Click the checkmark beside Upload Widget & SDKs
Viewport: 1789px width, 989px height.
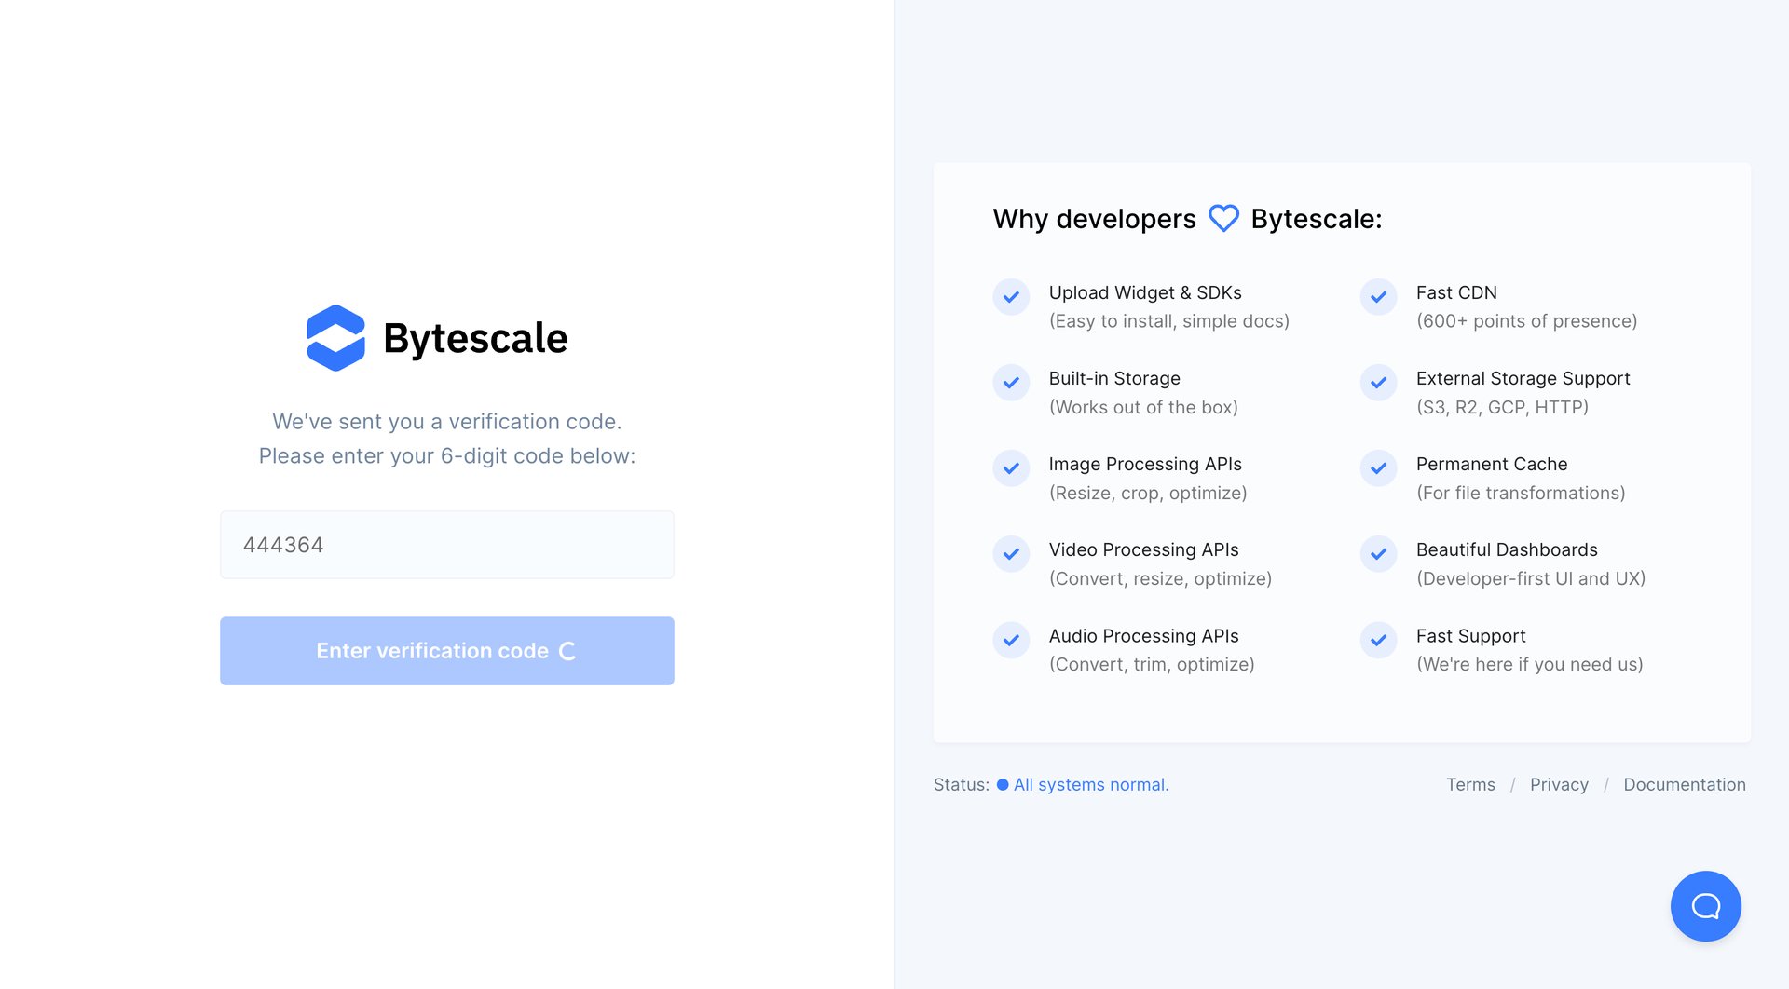tap(1010, 297)
